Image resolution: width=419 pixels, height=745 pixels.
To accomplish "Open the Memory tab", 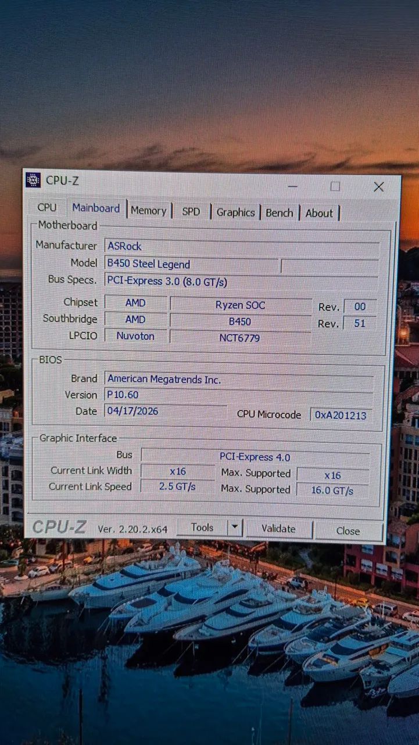I will coord(148,211).
